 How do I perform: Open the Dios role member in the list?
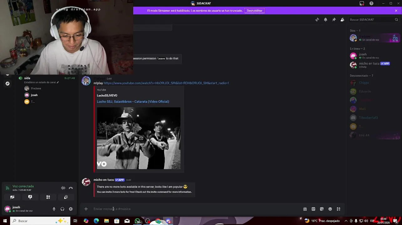pos(374,38)
